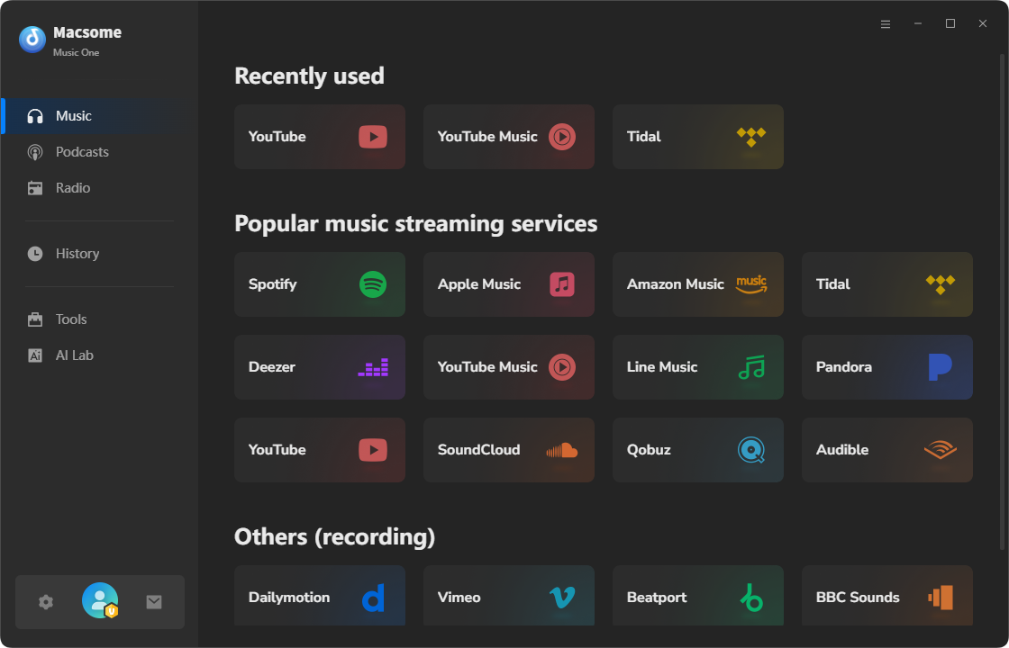The width and height of the screenshot is (1009, 648).
Task: Click the AI Lab icon
Action: (35, 355)
